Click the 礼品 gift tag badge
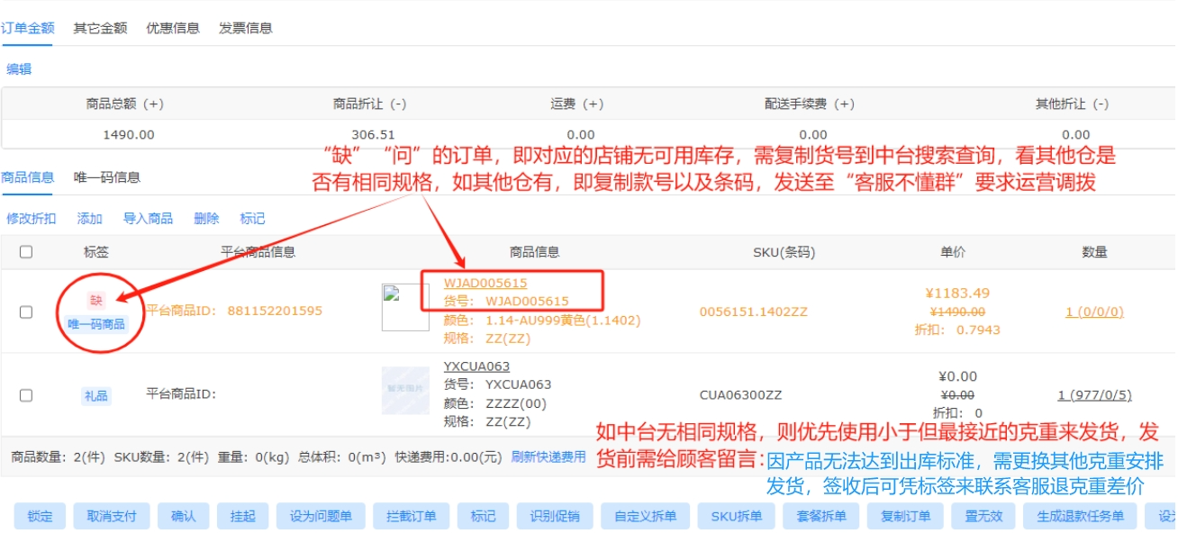Screen dimensions: 1178x542 tap(96, 395)
